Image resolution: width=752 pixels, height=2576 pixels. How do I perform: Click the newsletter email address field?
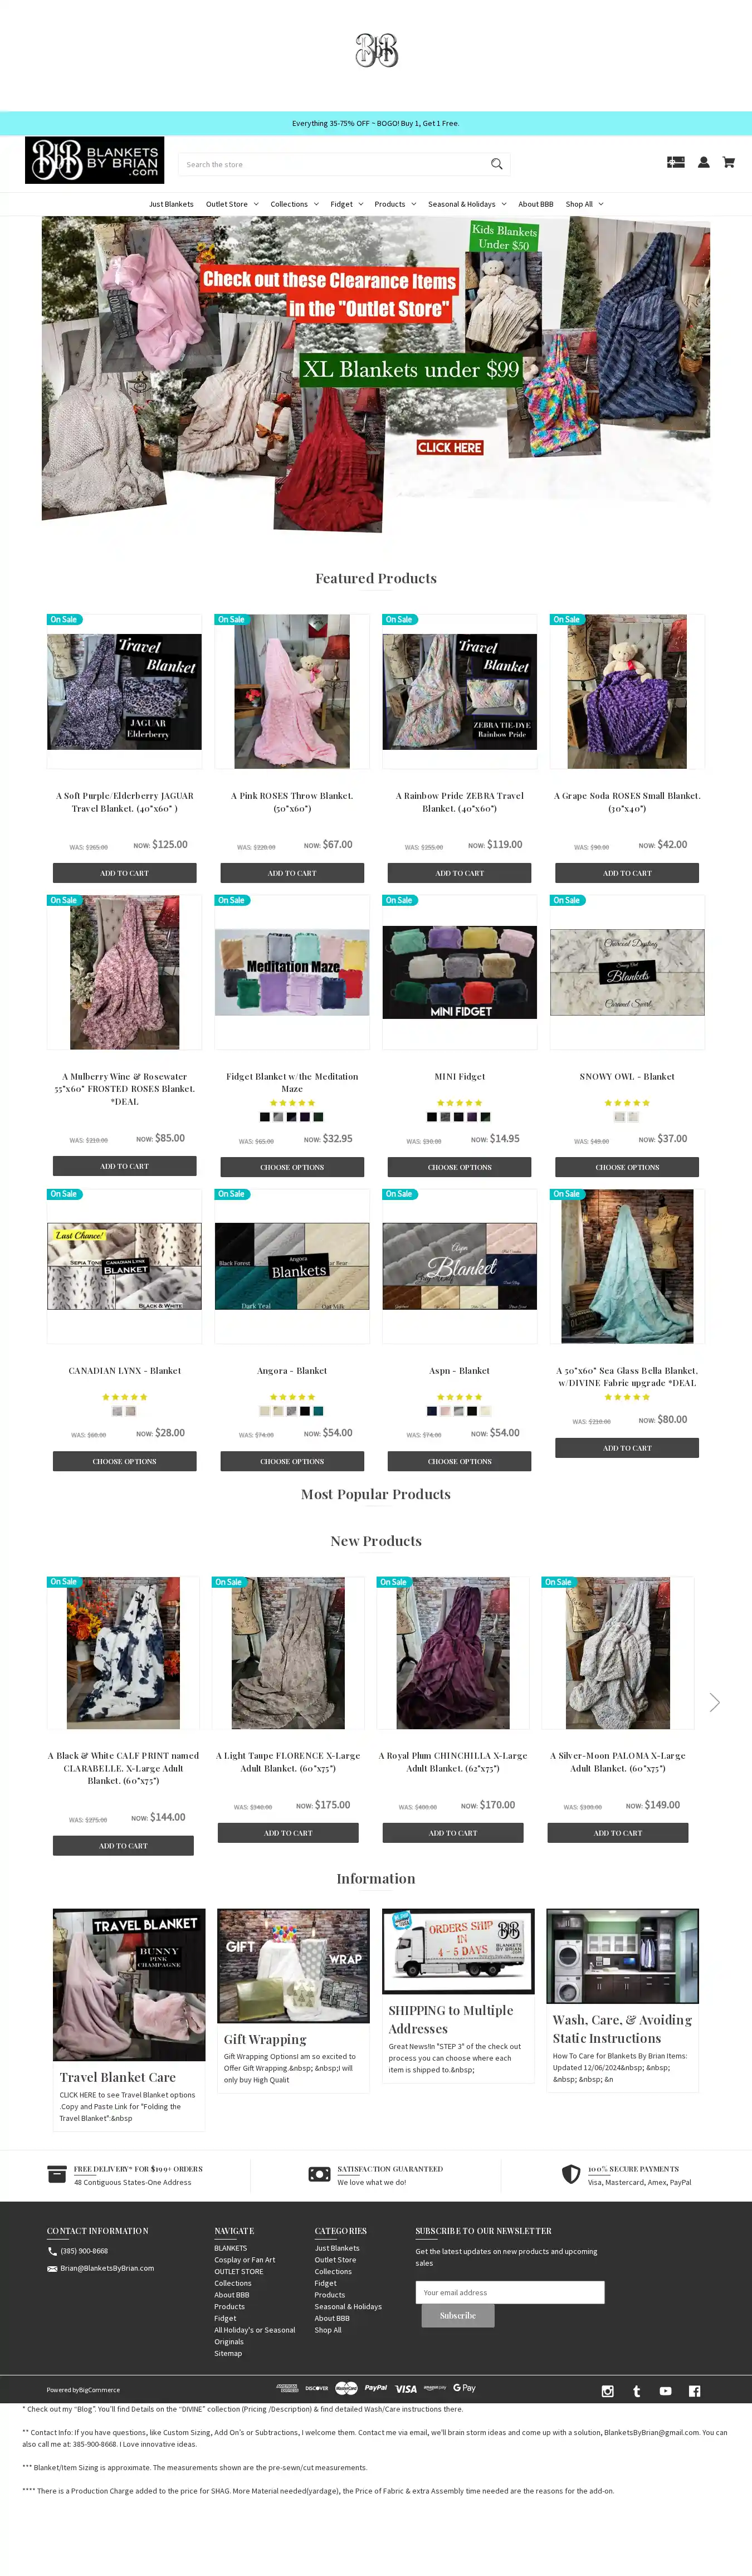click(x=510, y=2293)
